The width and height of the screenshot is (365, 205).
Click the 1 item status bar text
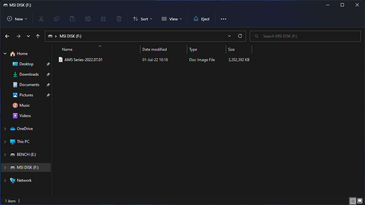pos(10,201)
